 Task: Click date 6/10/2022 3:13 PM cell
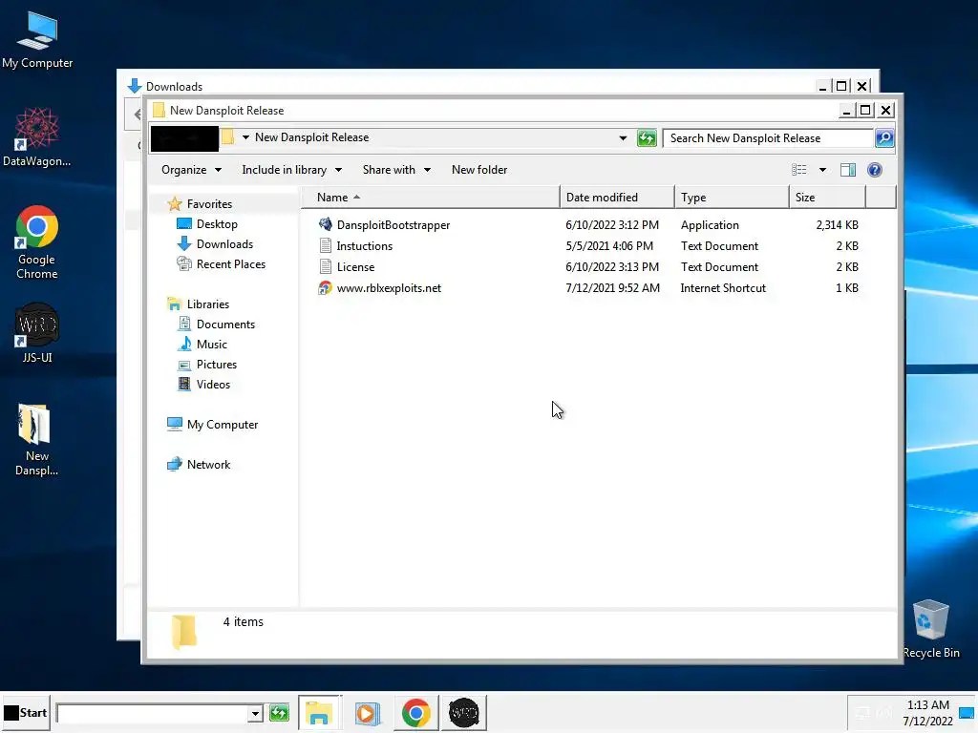click(x=612, y=267)
